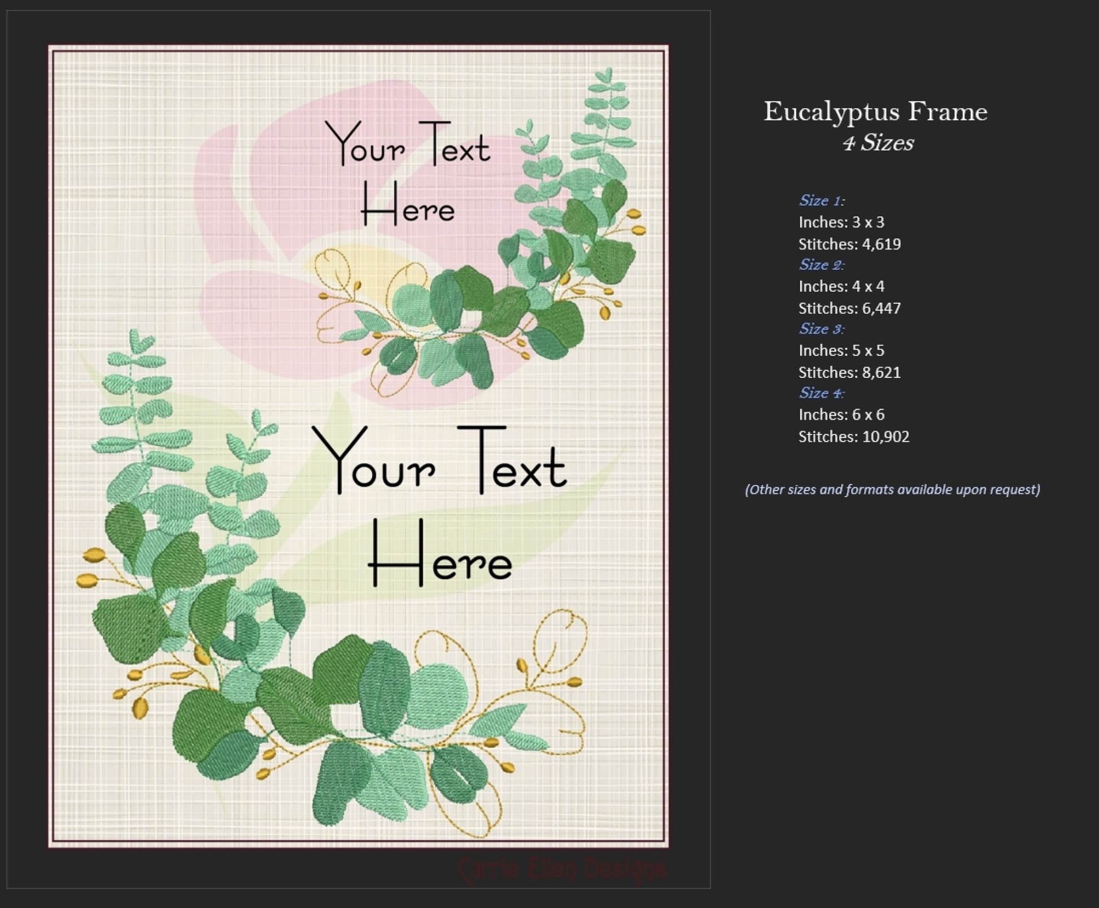Click the '4 Sizes' subtitle
The width and height of the screenshot is (1099, 908).
pyautogui.click(x=878, y=143)
